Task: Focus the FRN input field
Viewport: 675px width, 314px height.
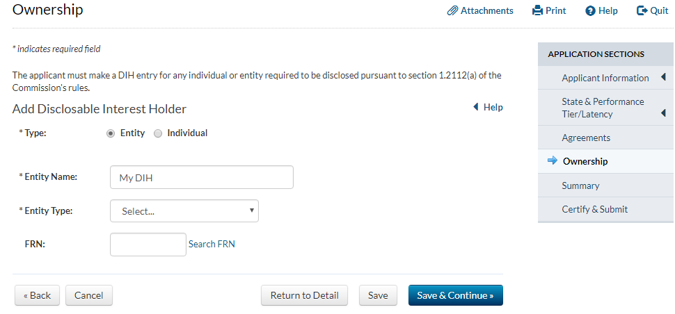Action: click(148, 245)
